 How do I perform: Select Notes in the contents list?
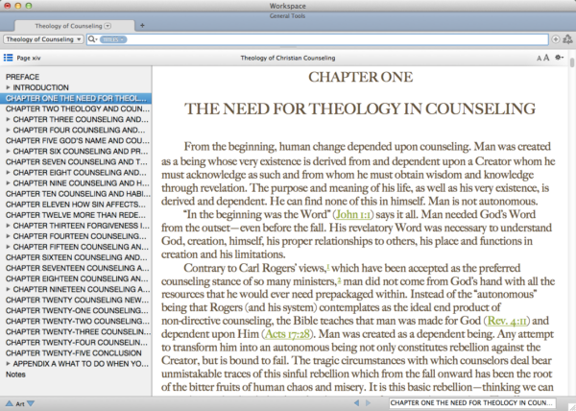(15, 375)
